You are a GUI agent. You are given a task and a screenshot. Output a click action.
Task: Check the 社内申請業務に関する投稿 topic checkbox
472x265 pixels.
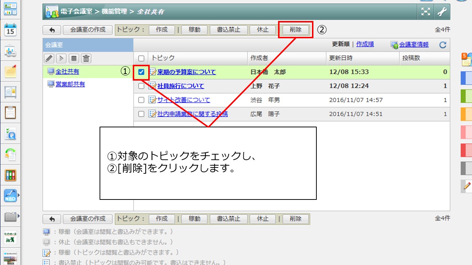141,114
